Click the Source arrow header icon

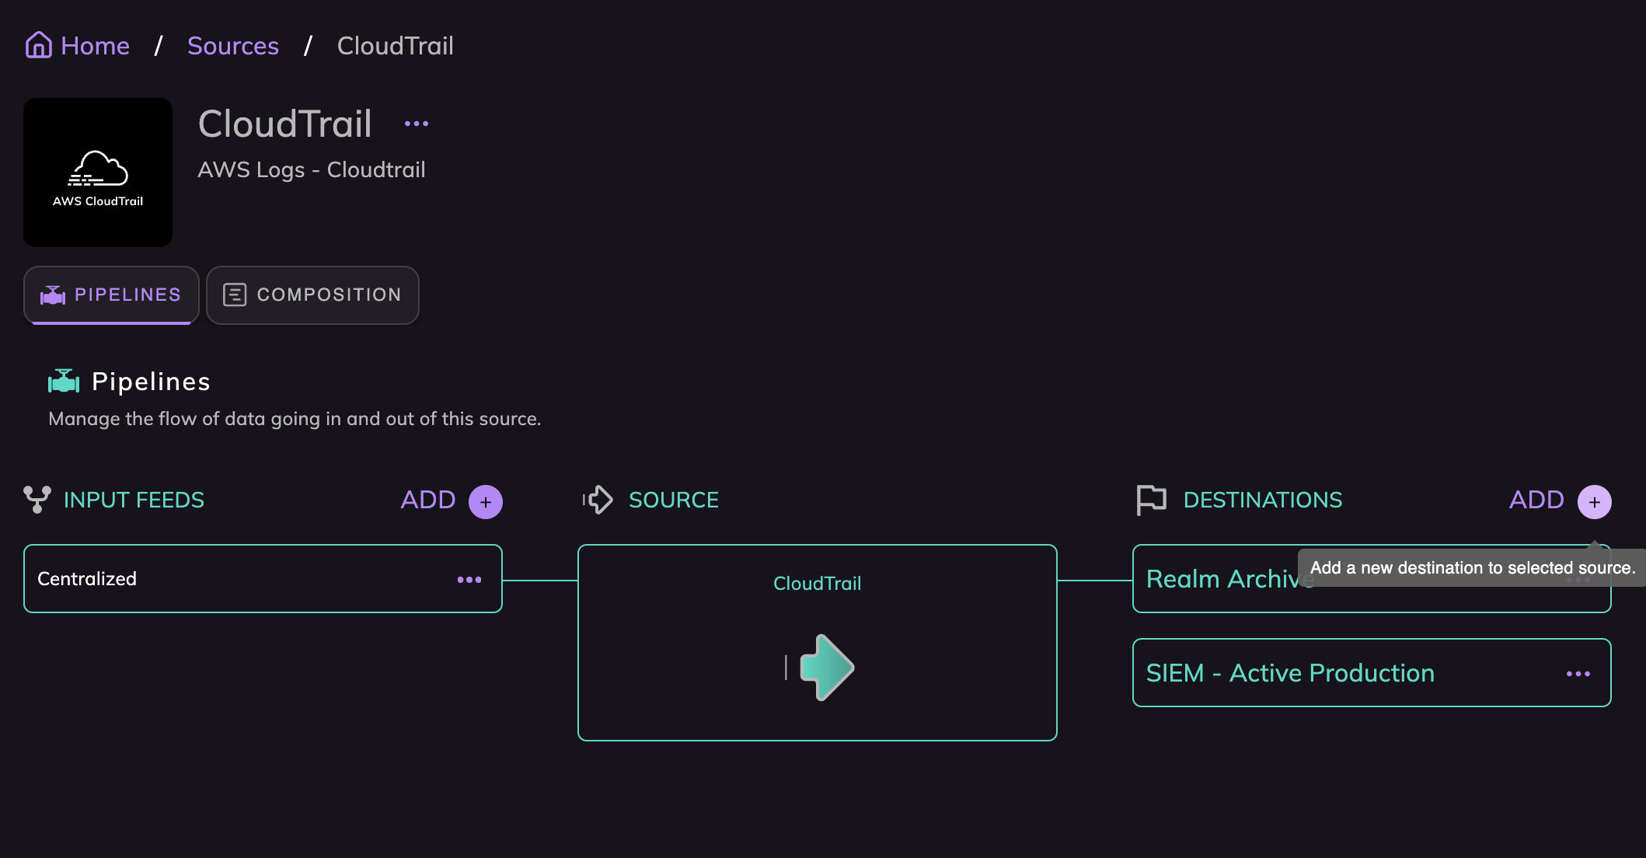[x=598, y=500]
